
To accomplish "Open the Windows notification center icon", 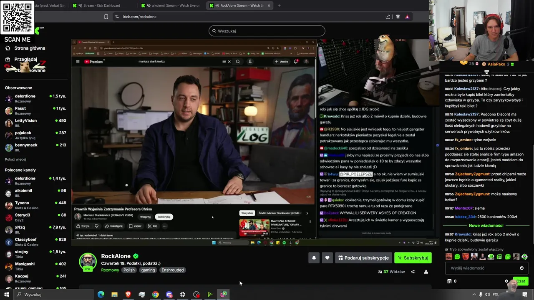I will [525, 294].
